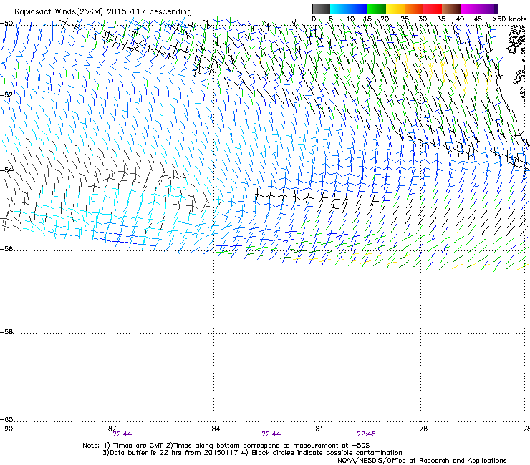Screen dimensions: 530x465
Task: Click the '0' tick label on wind legend
Action: point(314,19)
